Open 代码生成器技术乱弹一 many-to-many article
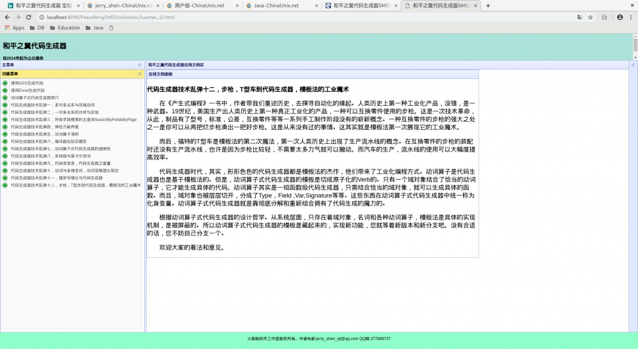638x349 pixels. pos(52,105)
